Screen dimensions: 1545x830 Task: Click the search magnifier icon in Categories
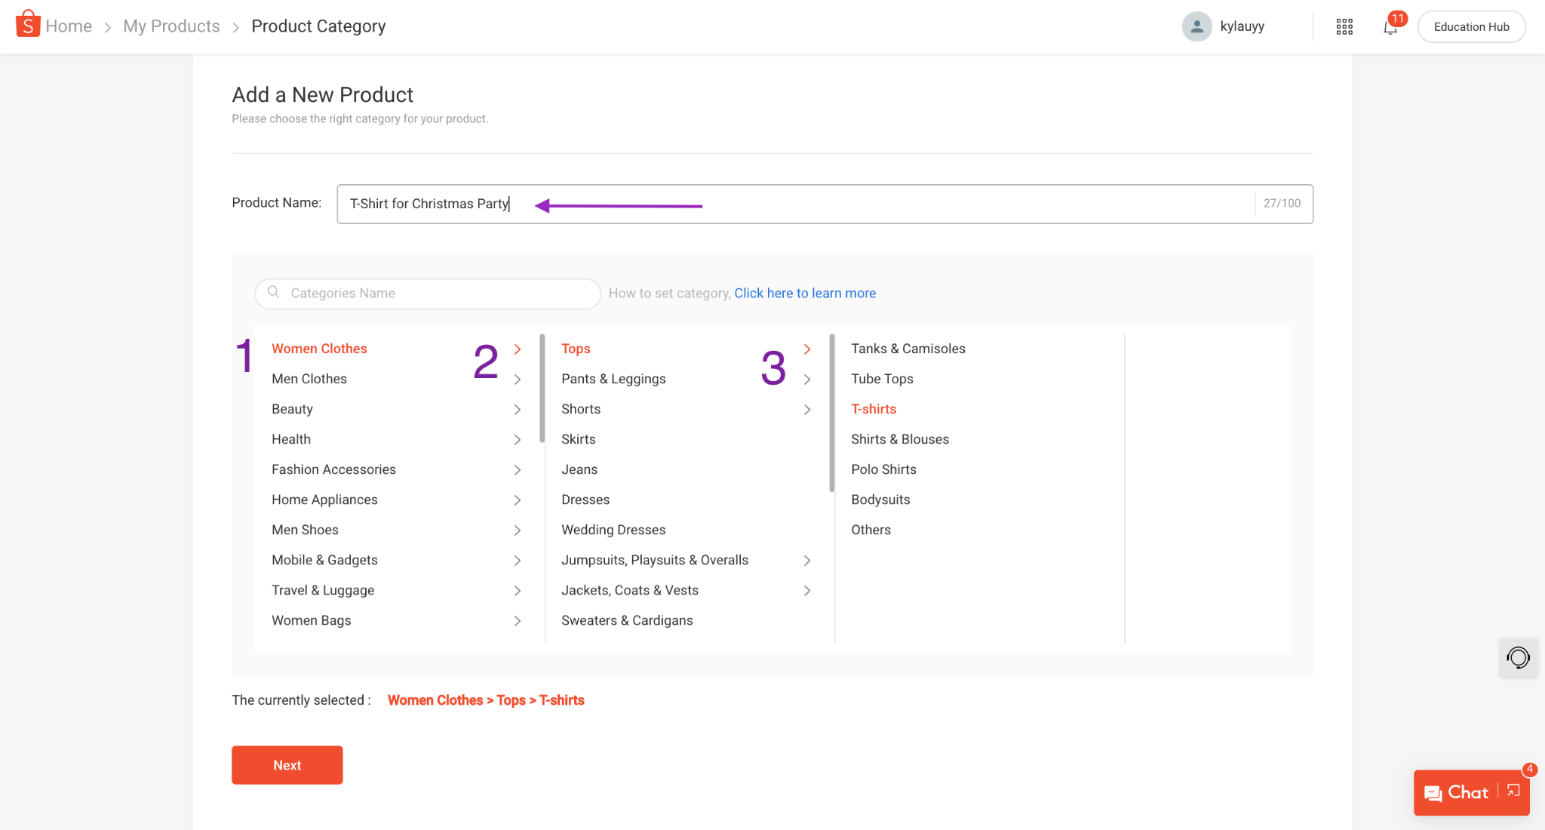click(274, 292)
